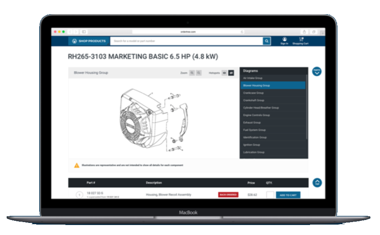
Task: Select Air Intake Group diagram
Action: point(252,78)
